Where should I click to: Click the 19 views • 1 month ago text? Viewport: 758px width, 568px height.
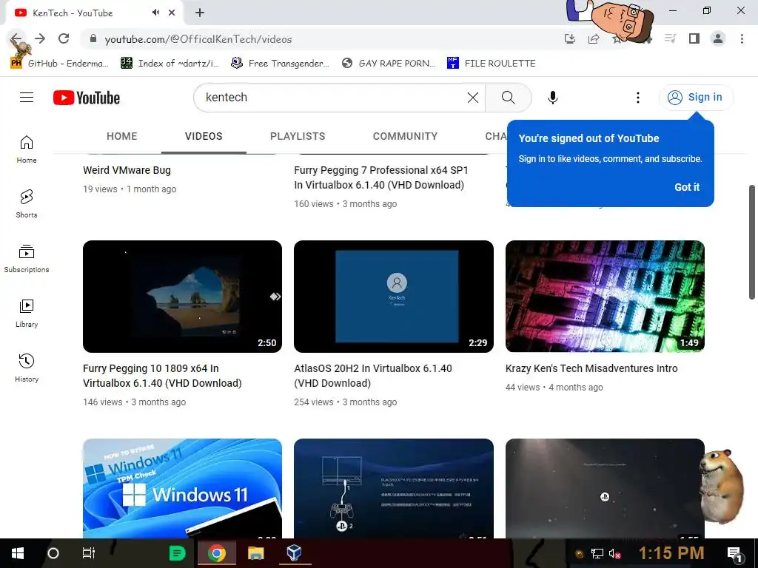pos(130,189)
